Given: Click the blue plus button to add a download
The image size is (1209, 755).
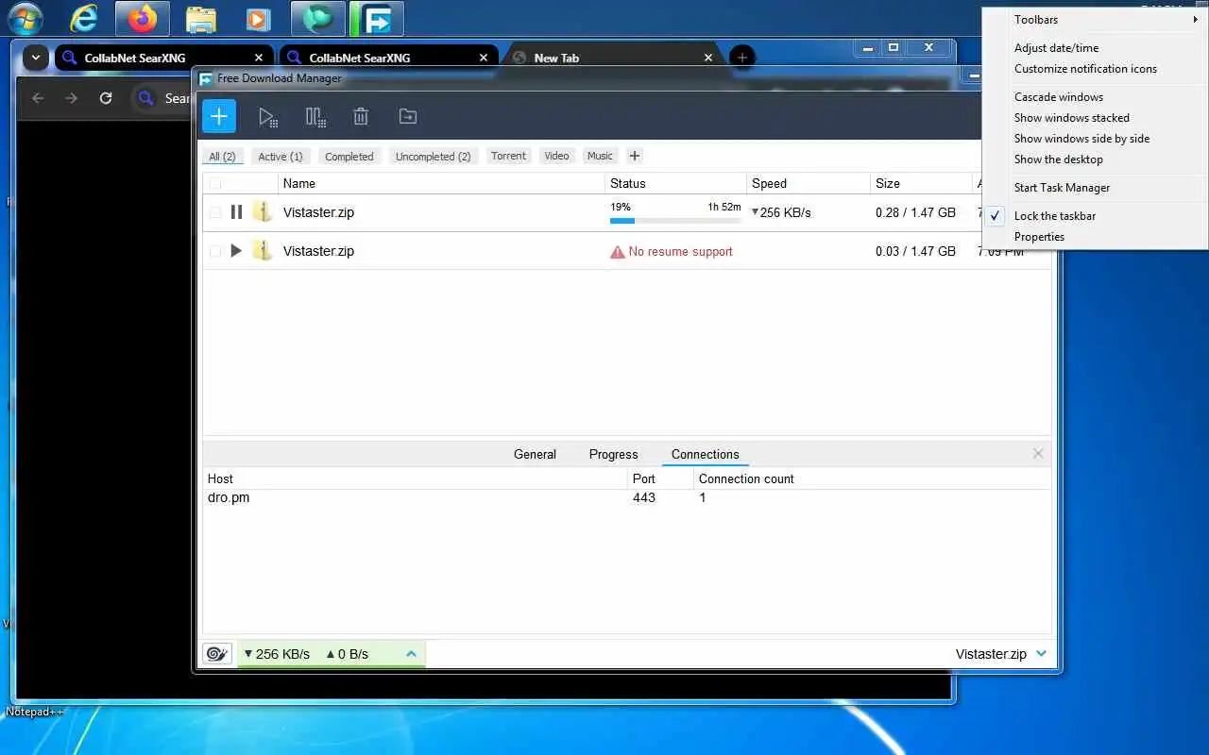Looking at the screenshot, I should point(219,116).
